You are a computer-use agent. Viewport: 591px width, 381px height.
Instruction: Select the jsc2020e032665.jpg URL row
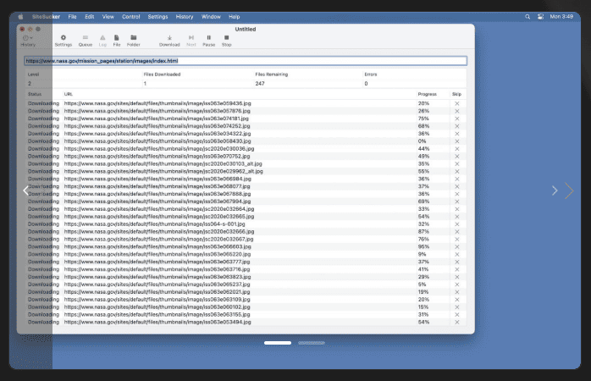click(x=246, y=217)
